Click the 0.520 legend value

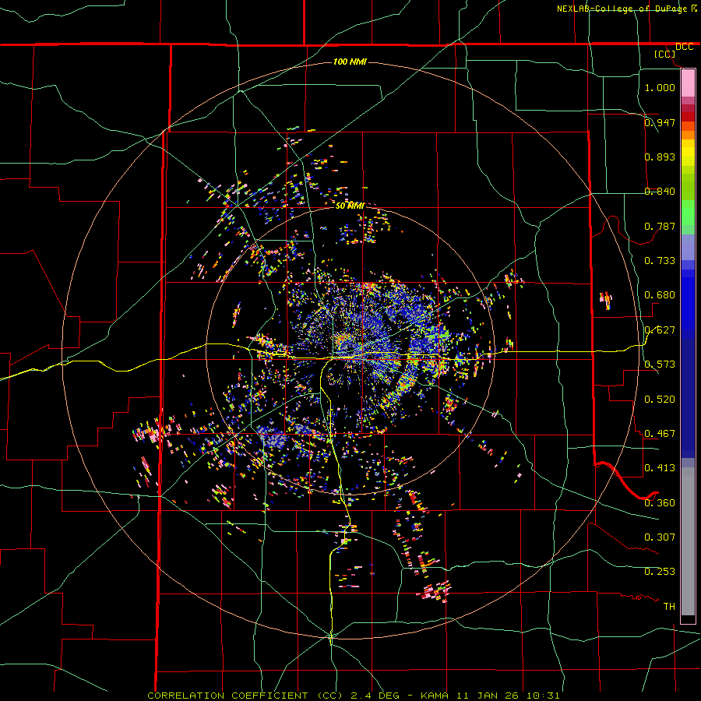tap(660, 399)
